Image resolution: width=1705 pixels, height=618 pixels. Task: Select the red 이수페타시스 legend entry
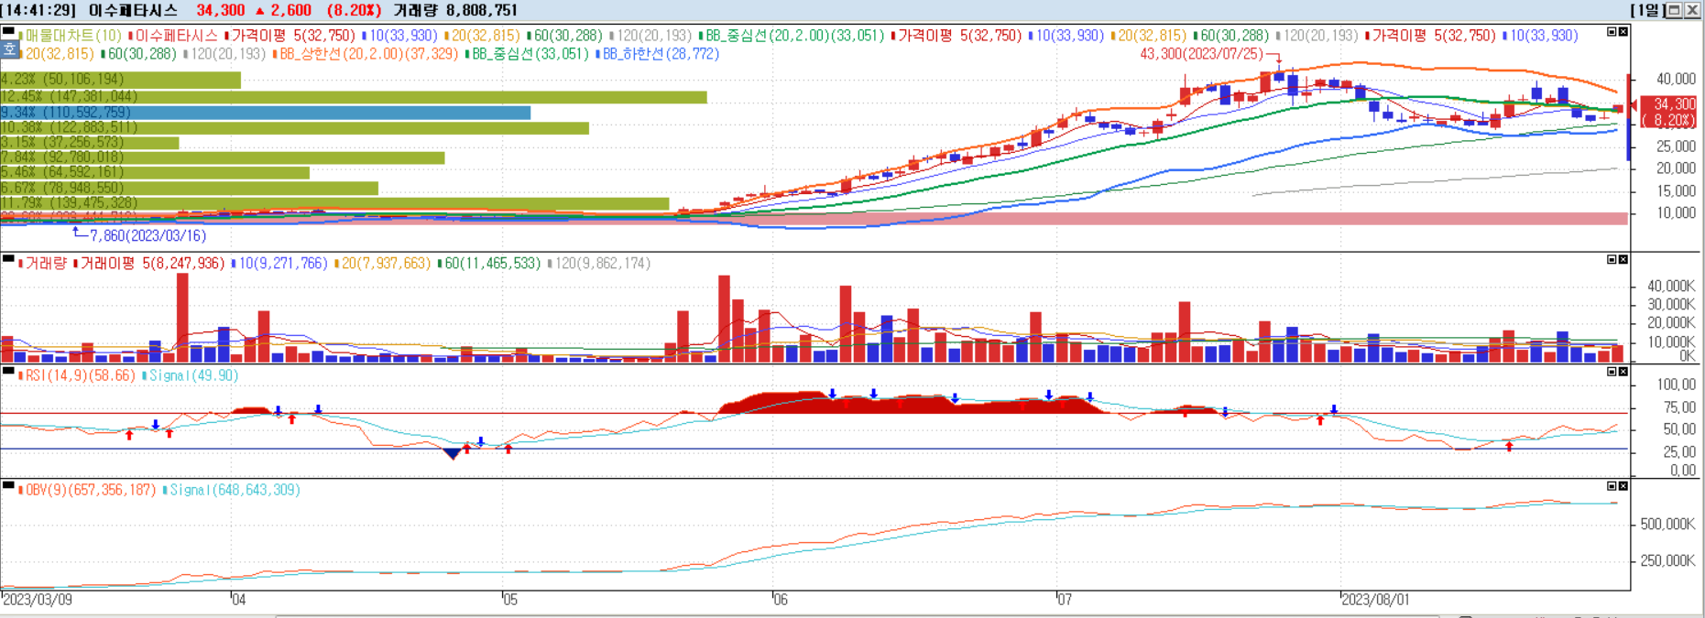click(173, 36)
